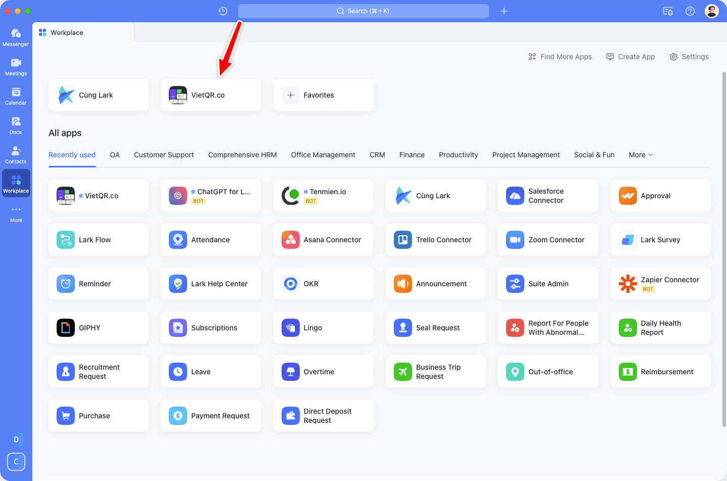Viewport: 727px width, 481px height.
Task: Launch the Zoom Connector app
Action: coord(548,240)
